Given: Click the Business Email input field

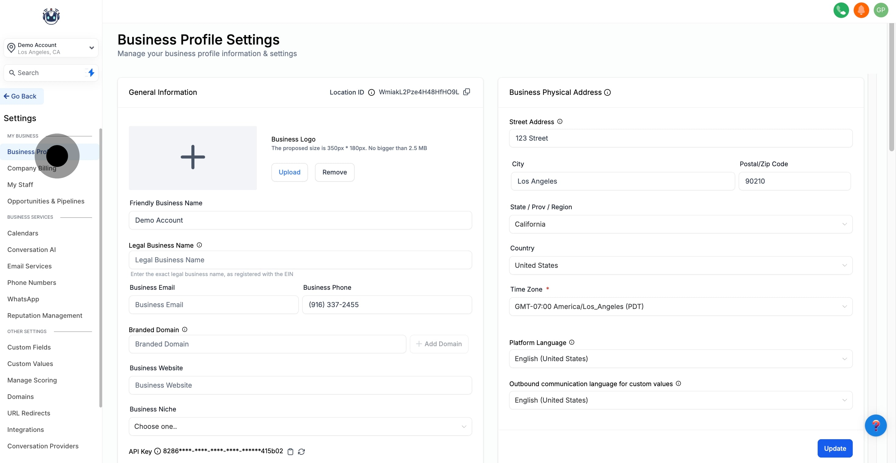Looking at the screenshot, I should 213,305.
